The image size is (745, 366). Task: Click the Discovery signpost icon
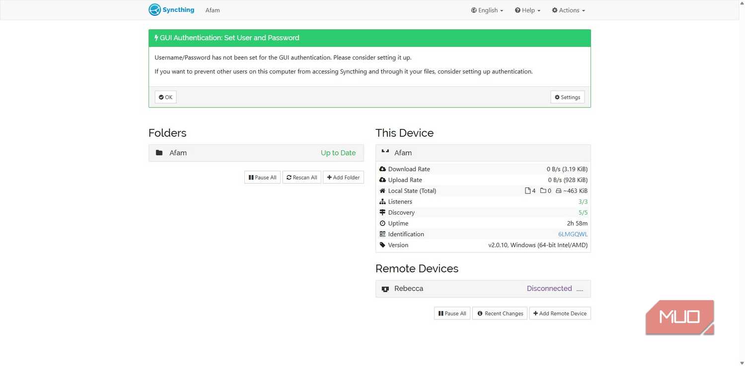click(382, 212)
